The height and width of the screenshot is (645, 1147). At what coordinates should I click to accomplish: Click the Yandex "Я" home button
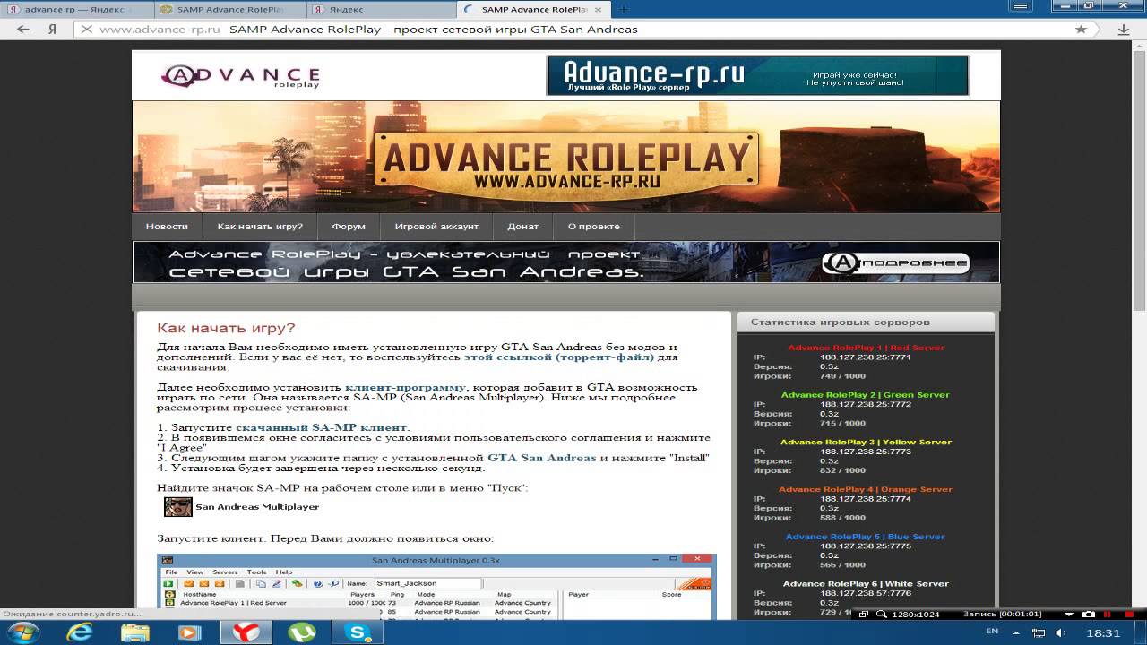(x=53, y=29)
